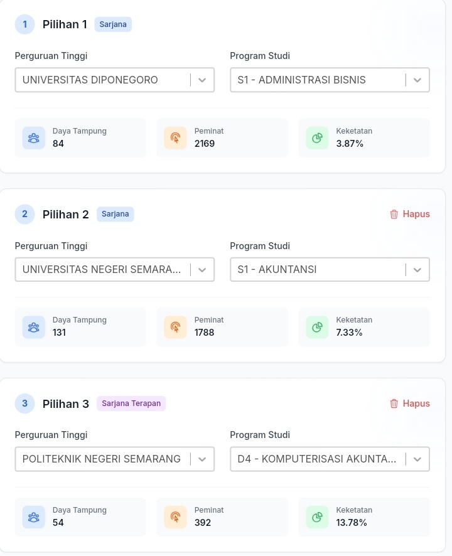Image resolution: width=452 pixels, height=556 pixels.
Task: Click the Keketatan pie chart icon in Pilihan 2
Action: click(317, 327)
